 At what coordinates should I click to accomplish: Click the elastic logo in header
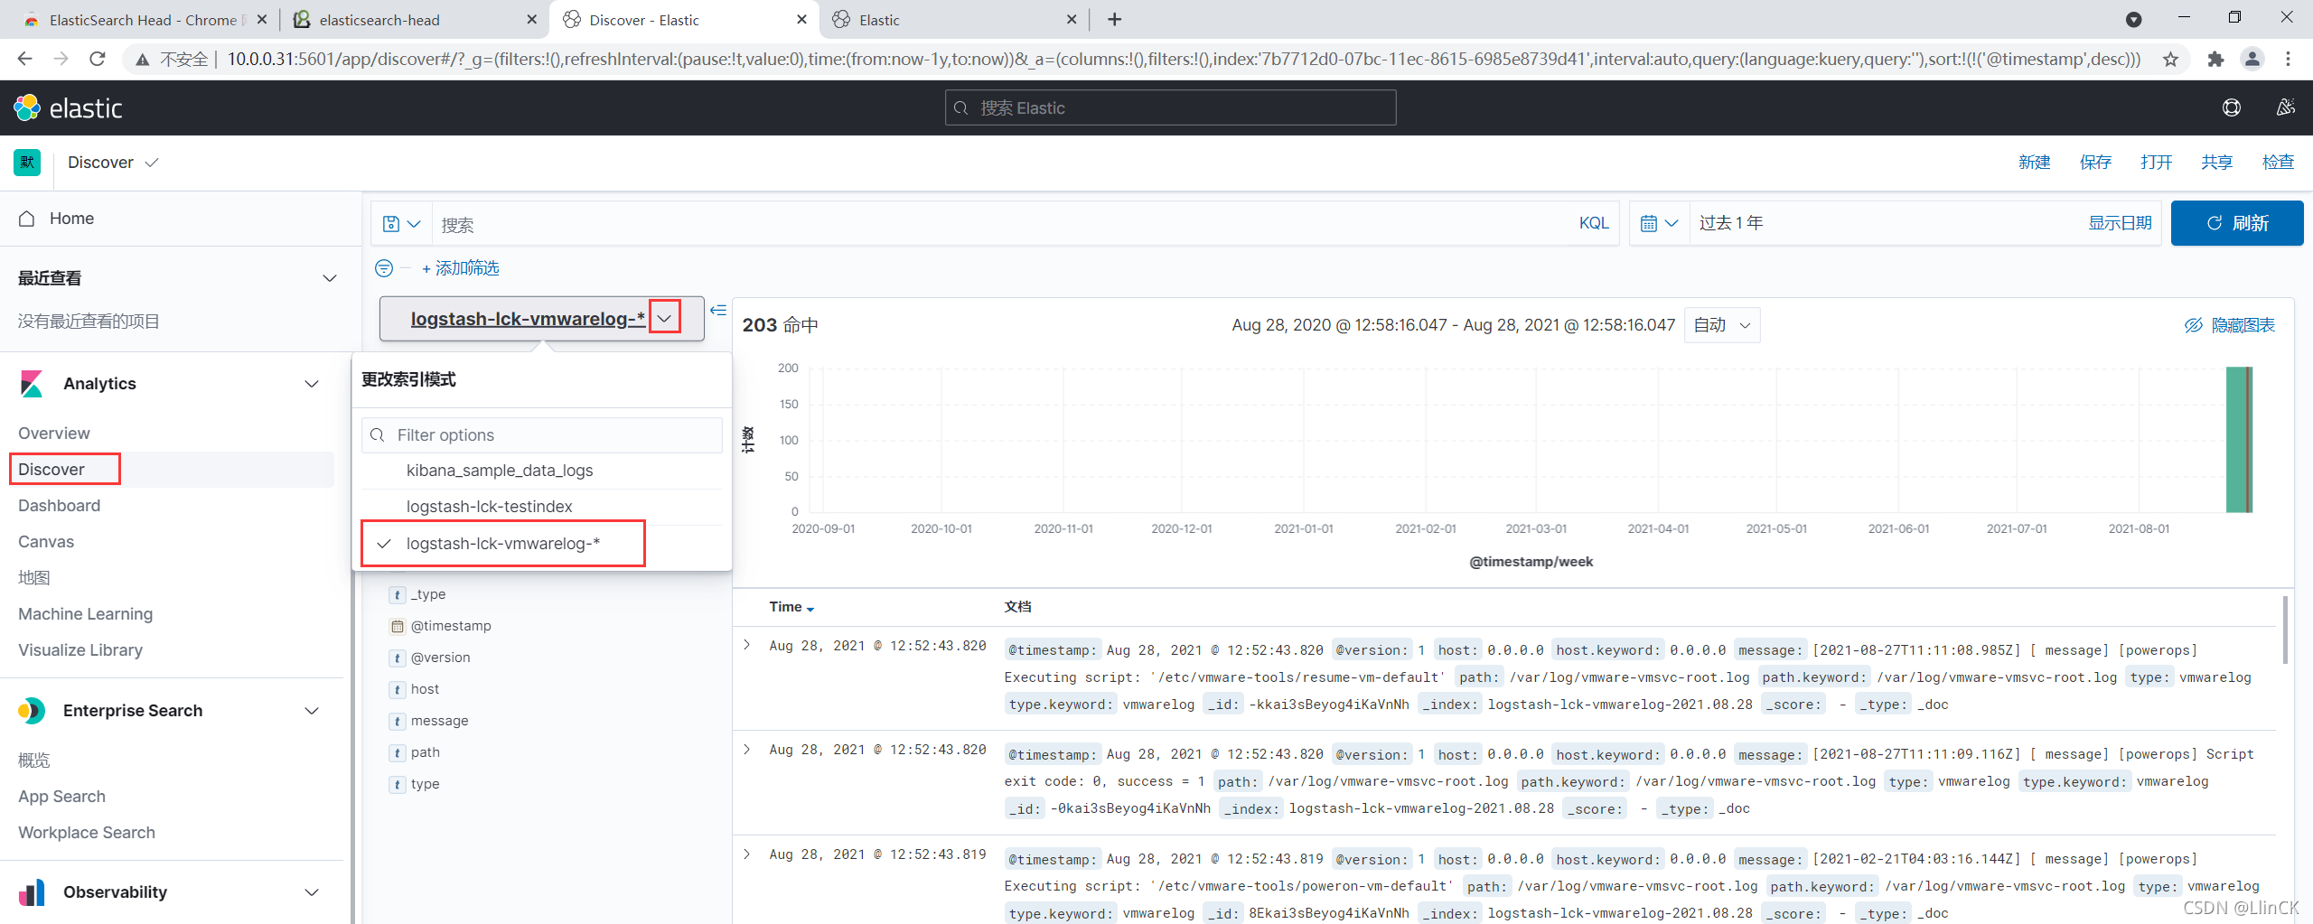point(69,107)
